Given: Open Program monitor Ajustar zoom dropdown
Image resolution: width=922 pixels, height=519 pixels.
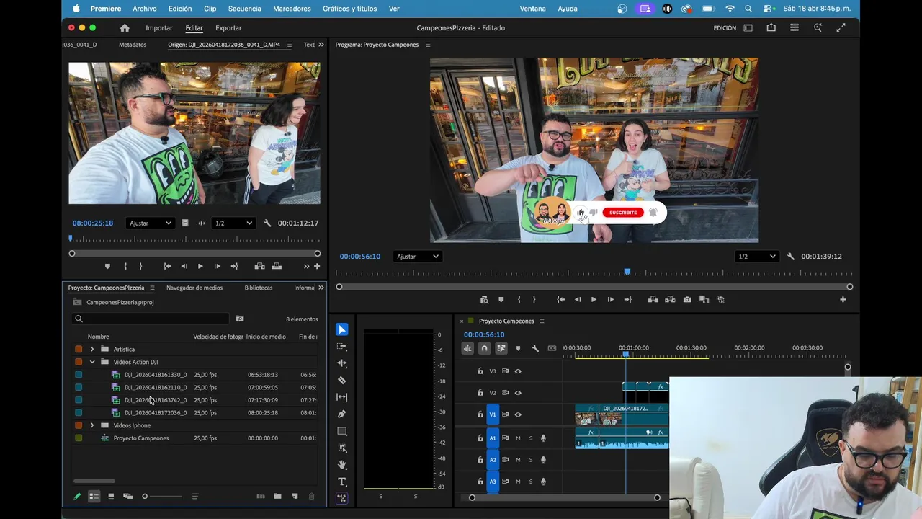Looking at the screenshot, I should [x=417, y=257].
